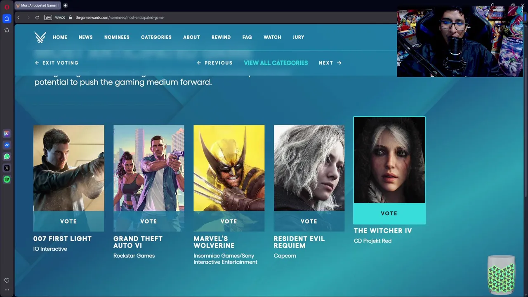Click the Opera sidebar home icon

(x=7, y=19)
